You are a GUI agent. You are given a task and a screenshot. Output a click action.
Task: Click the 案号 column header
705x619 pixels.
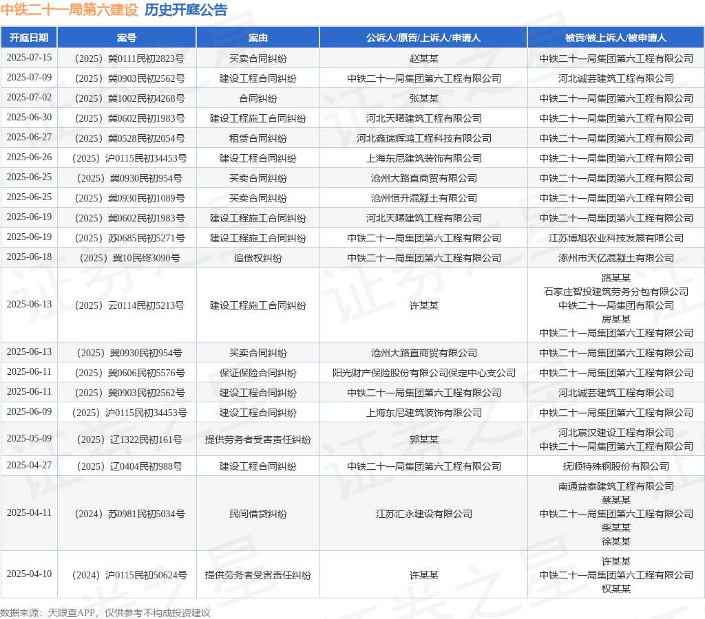point(127,38)
